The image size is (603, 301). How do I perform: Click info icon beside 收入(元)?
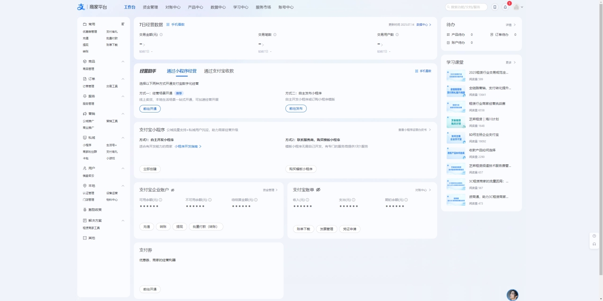(308, 200)
